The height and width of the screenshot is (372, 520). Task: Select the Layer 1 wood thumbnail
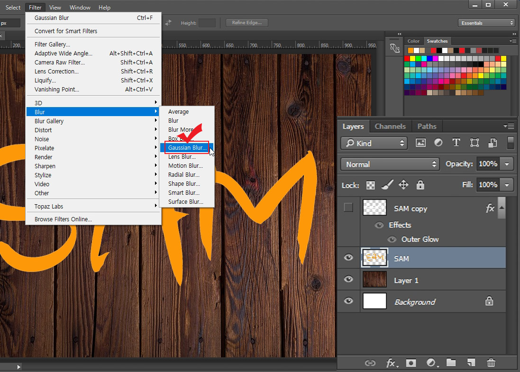(375, 279)
